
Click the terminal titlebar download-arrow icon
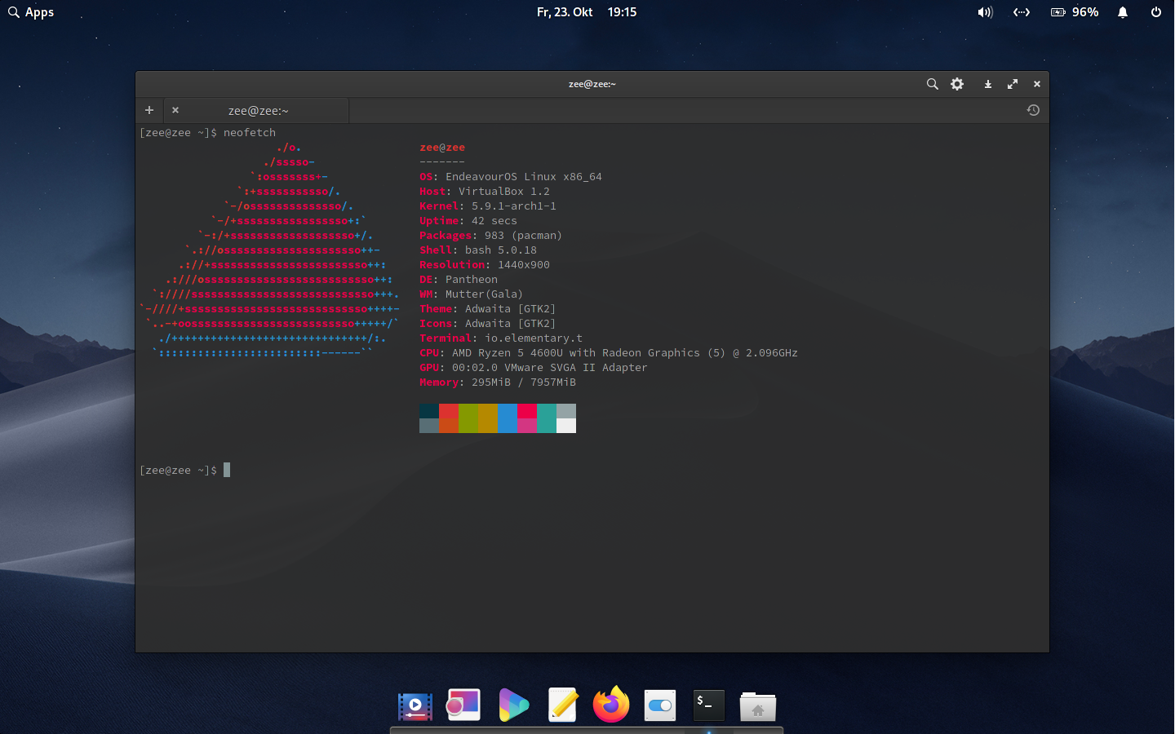(x=987, y=84)
